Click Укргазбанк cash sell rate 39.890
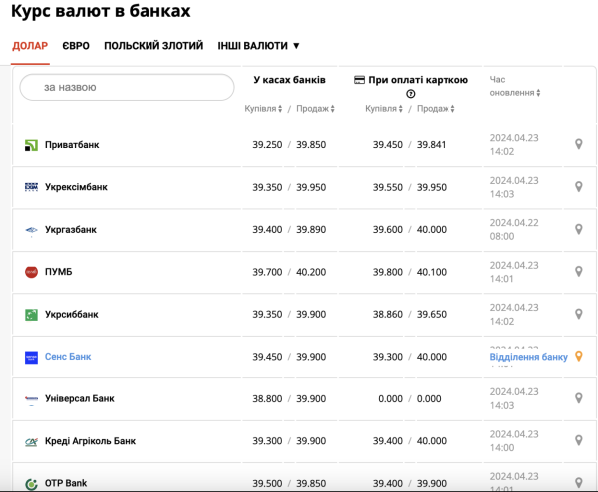The height and width of the screenshot is (492, 598). [311, 230]
